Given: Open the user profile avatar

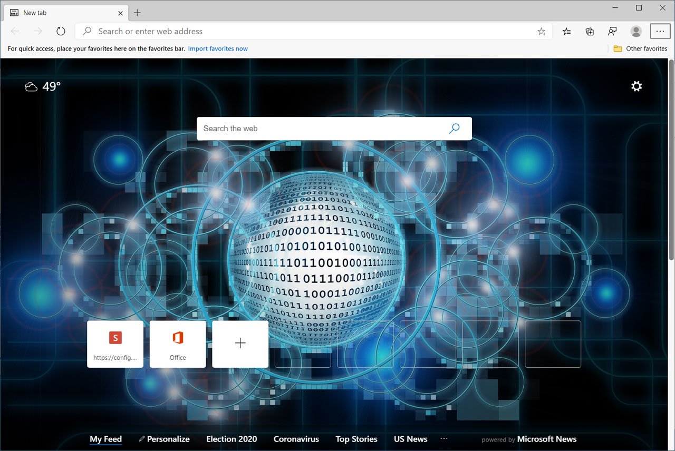Looking at the screenshot, I should tap(636, 32).
